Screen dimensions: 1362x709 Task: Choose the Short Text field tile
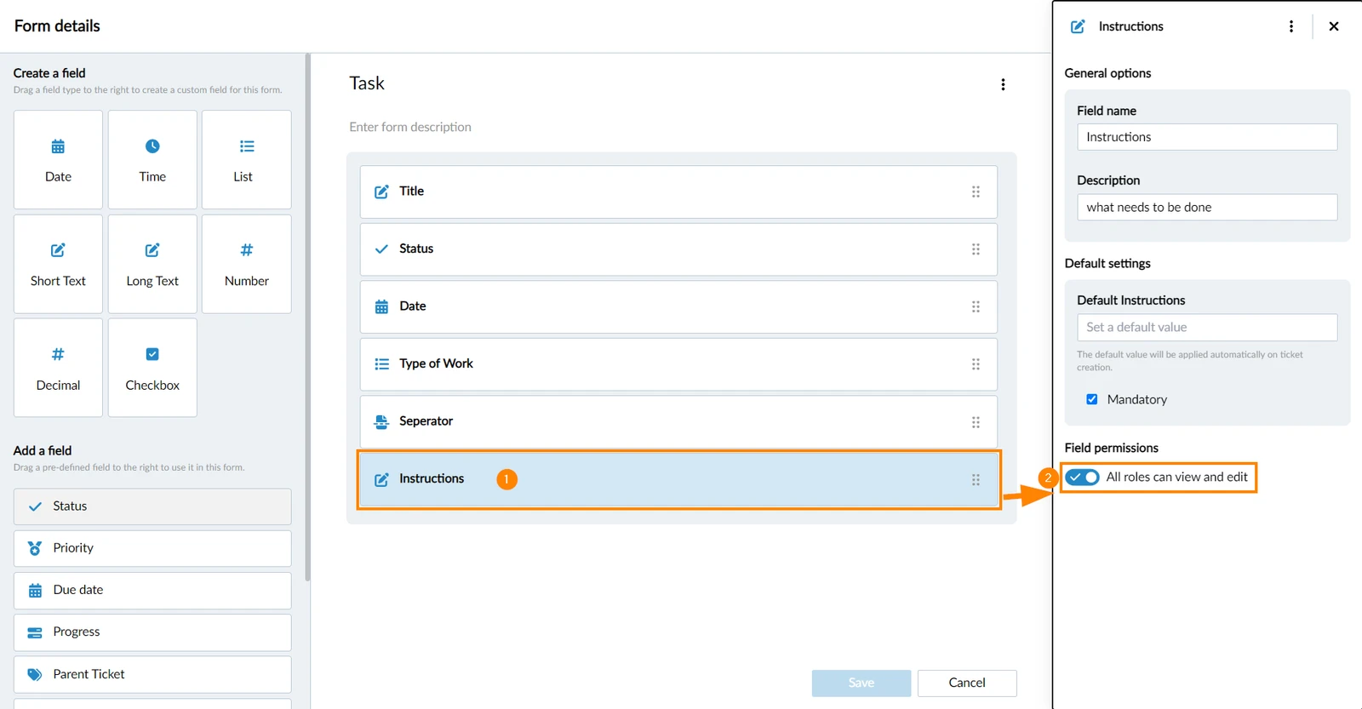pyautogui.click(x=58, y=264)
